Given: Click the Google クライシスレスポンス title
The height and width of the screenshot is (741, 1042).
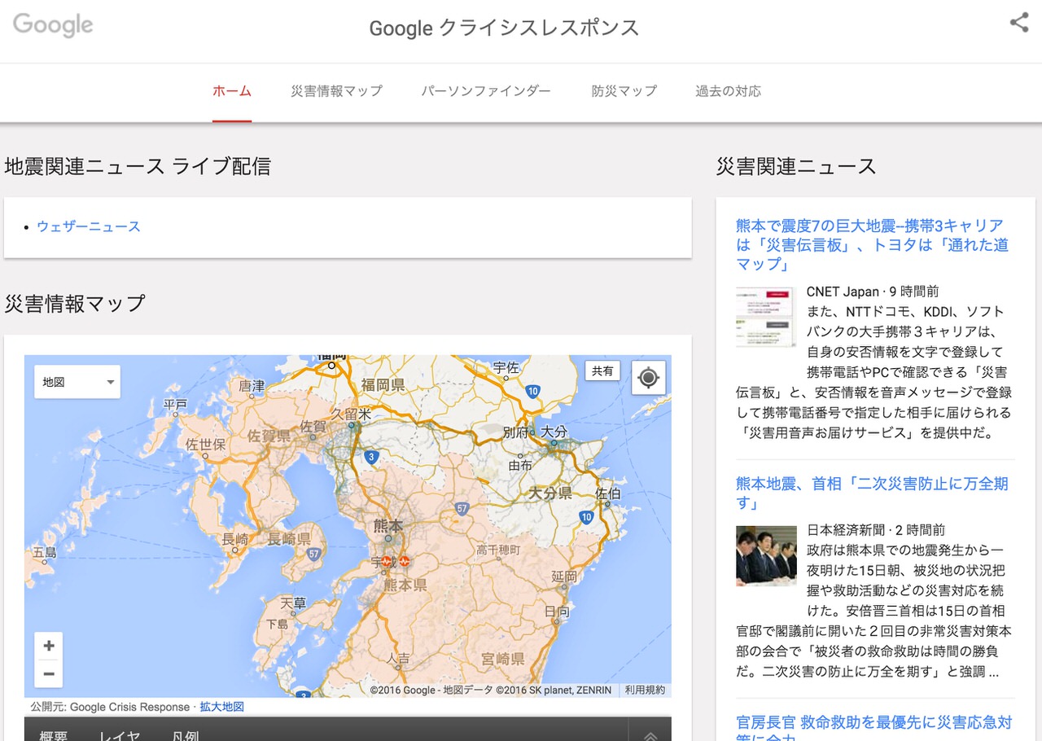Looking at the screenshot, I should [x=504, y=28].
